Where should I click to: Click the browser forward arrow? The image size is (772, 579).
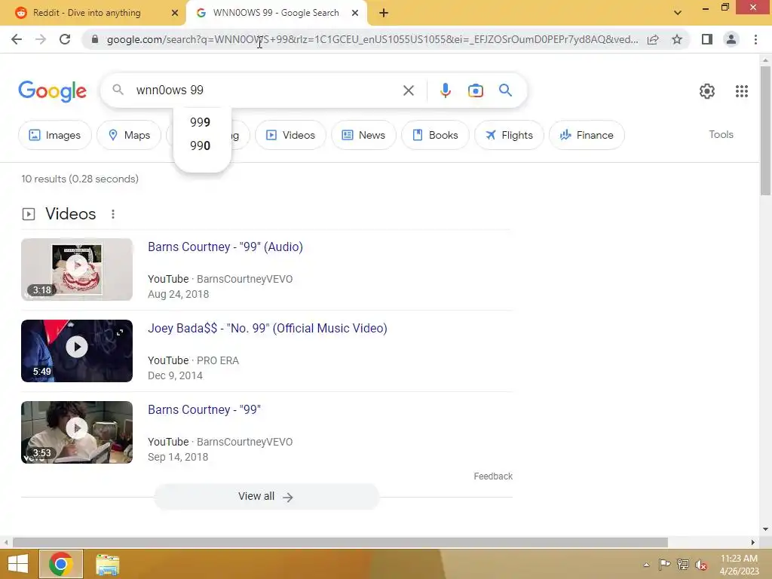pyautogui.click(x=41, y=39)
